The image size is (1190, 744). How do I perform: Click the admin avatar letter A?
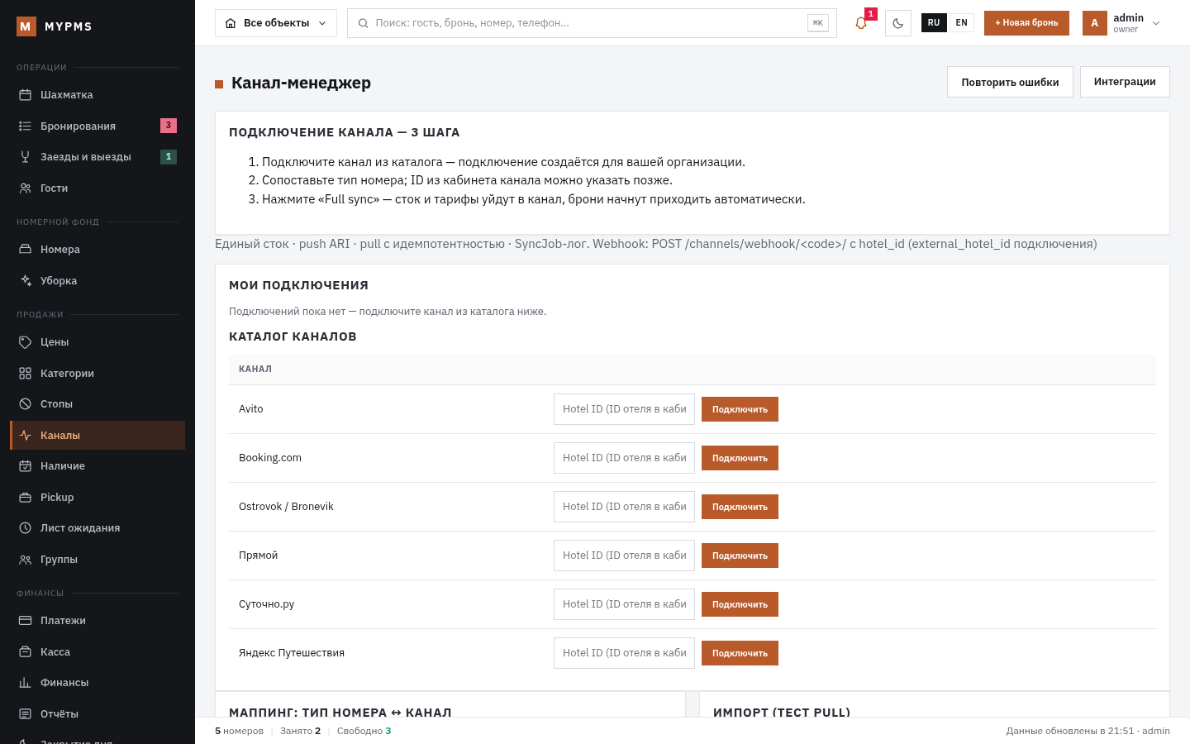pos(1095,23)
